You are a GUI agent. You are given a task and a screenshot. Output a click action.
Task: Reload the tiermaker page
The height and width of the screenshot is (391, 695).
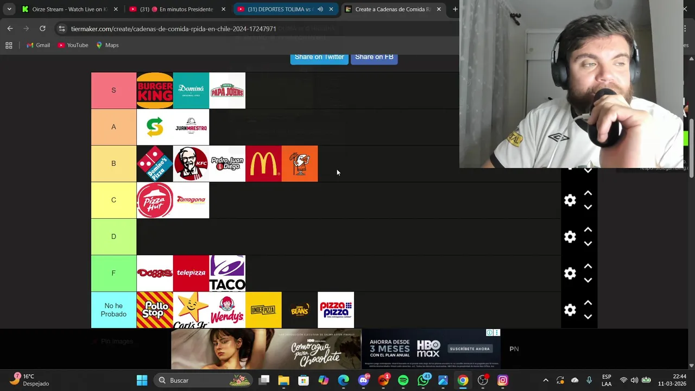[x=42, y=28]
